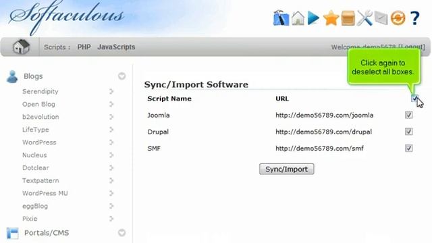Image resolution: width=432 pixels, height=243 pixels.
Task: Click the Blogs category person icon
Action: pyautogui.click(x=12, y=76)
